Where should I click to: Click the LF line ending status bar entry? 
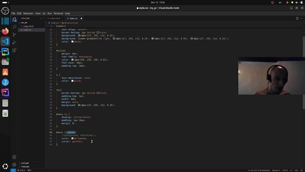tap(291, 170)
